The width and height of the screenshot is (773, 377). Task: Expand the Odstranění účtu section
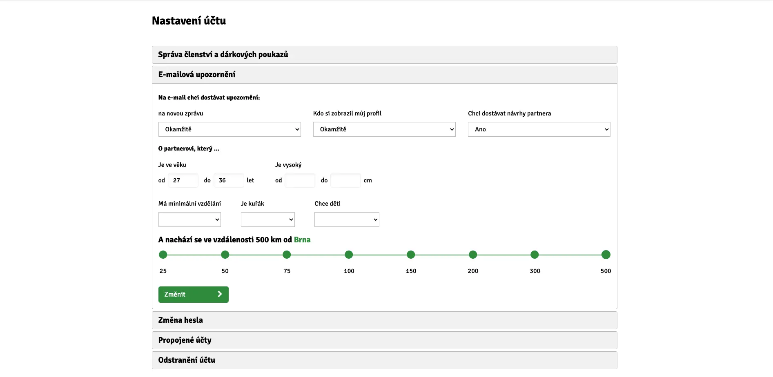point(384,360)
